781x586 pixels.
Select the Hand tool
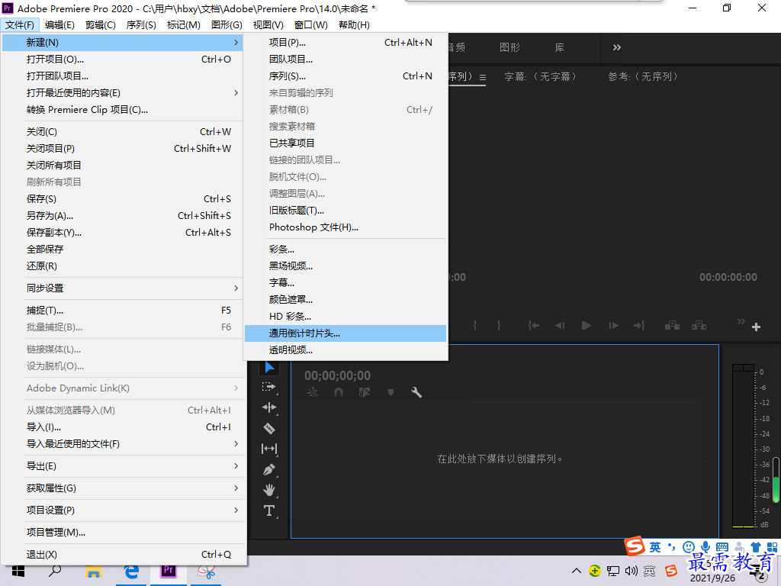[269, 490]
